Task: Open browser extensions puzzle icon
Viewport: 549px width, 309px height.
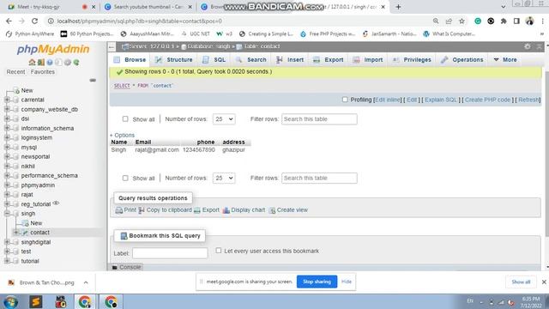Action: coord(504,21)
